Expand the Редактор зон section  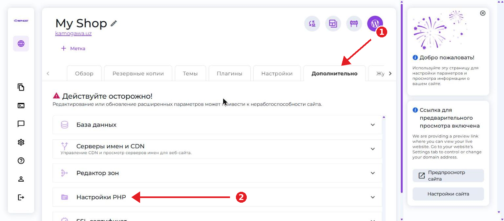point(217,173)
